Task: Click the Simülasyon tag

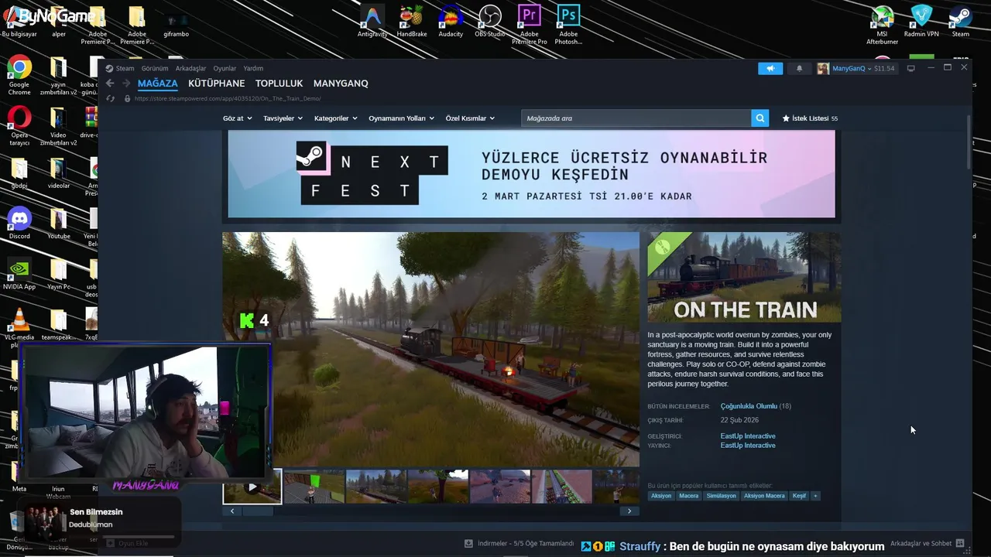Action: point(722,496)
